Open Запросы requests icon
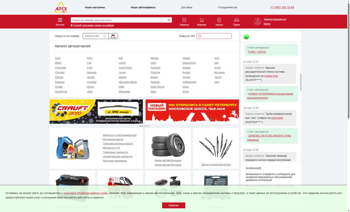Image resolution: width=350 pixels, height=212 pixels. click(184, 22)
